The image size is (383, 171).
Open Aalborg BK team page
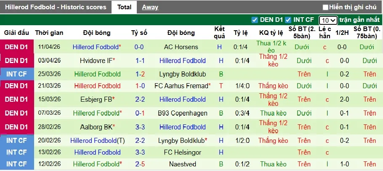pos(96,127)
